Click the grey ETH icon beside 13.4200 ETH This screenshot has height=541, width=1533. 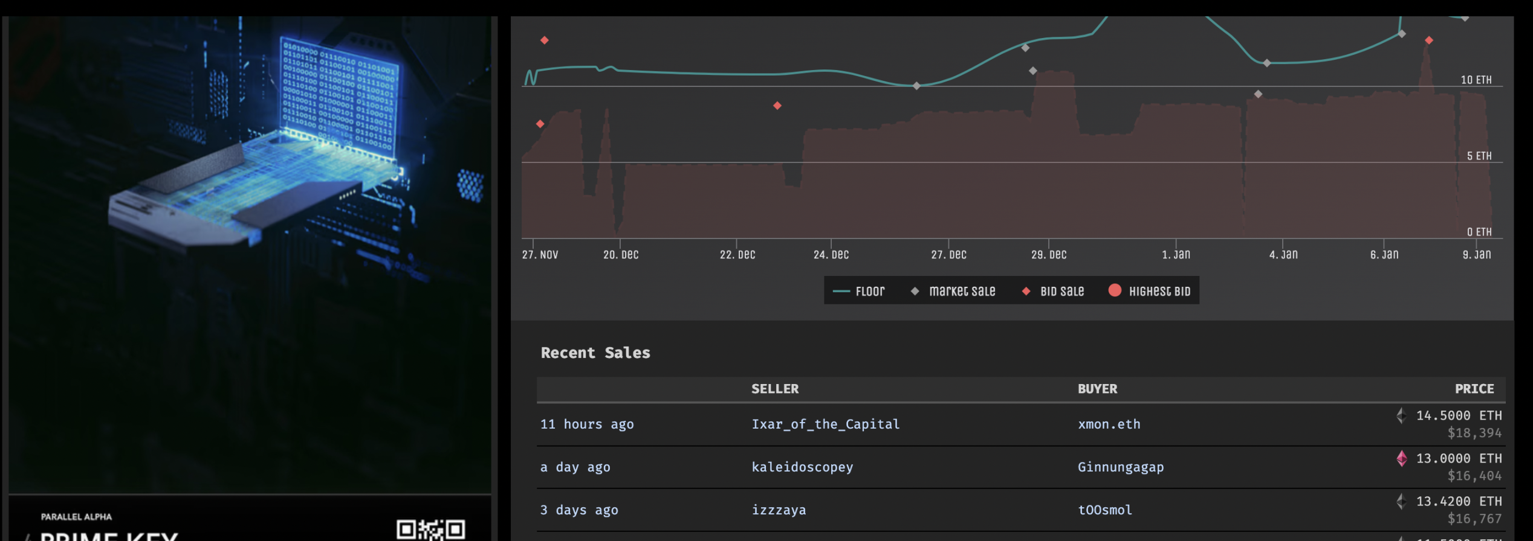pyautogui.click(x=1401, y=501)
